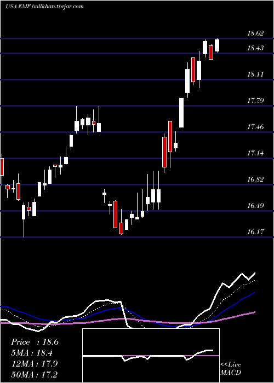The width and height of the screenshot is (274, 383).
Task: Click the 12MA : 17.9 readout
Action: (34, 364)
